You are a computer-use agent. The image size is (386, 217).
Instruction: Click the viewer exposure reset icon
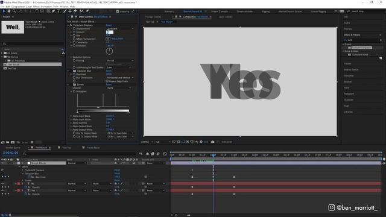[x=201, y=142]
